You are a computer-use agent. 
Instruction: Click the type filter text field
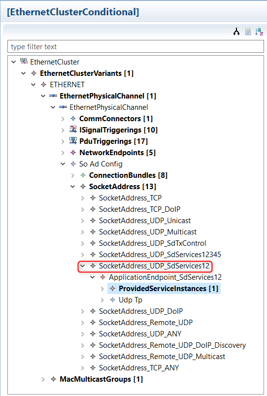[135, 46]
